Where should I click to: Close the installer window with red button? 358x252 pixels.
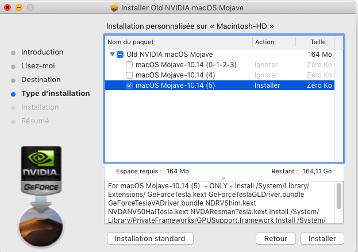pyautogui.click(x=7, y=7)
